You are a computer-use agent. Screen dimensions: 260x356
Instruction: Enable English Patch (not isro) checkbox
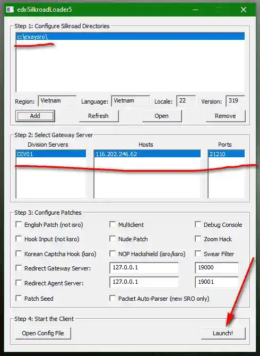19,225
